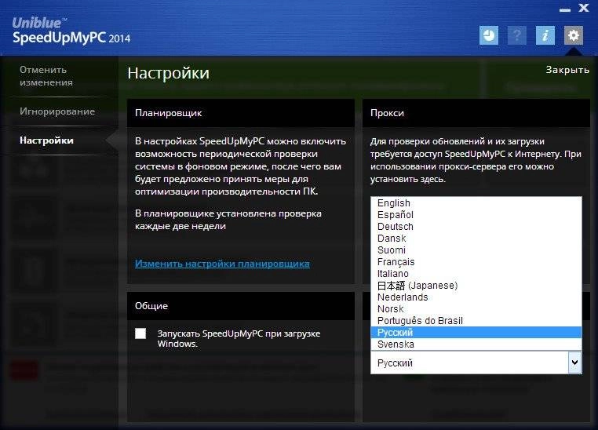Click the Планировщик panel header
Viewport: 598px width, 430px height.
click(241, 113)
